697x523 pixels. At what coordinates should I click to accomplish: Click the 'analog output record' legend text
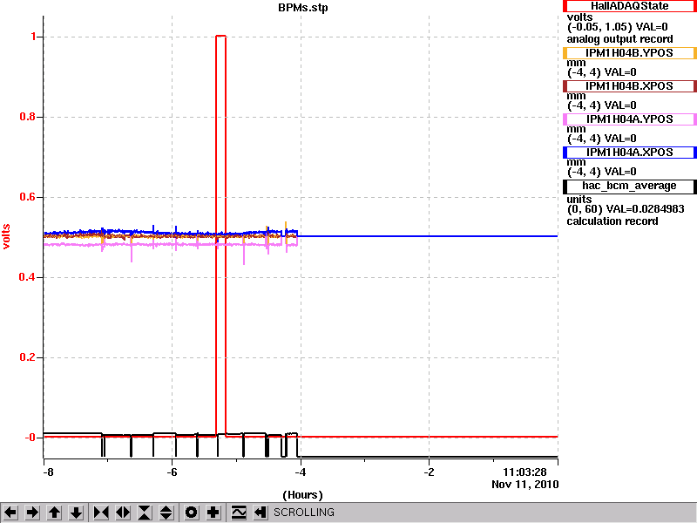pyautogui.click(x=619, y=39)
